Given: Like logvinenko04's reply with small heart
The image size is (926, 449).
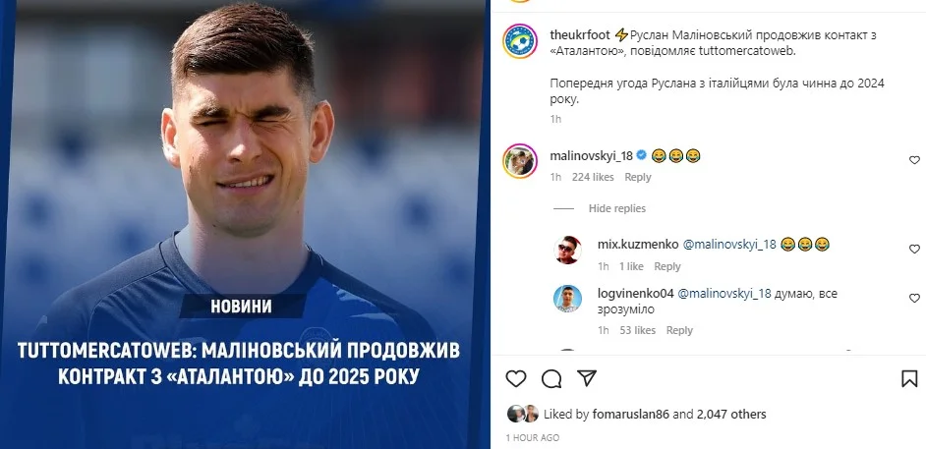Looking at the screenshot, I should coord(914,298).
